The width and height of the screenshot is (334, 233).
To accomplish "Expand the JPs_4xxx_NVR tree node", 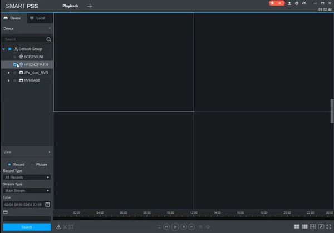I will (x=9, y=73).
